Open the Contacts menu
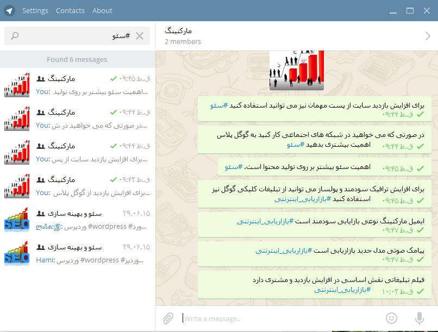The image size is (438, 332). point(70,10)
